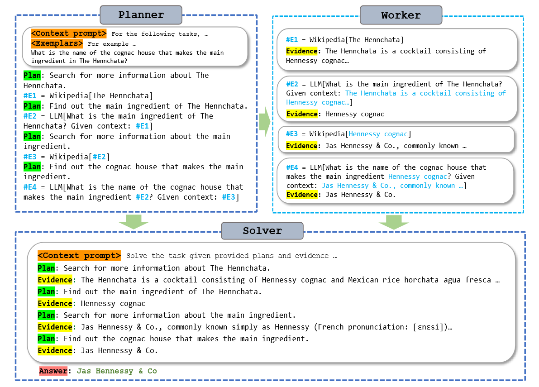Image resolution: width=539 pixels, height=387 pixels.
Task: Click Worker's Evidence label before "Hennessy cognac" in the #E2 box
Action: [302, 114]
